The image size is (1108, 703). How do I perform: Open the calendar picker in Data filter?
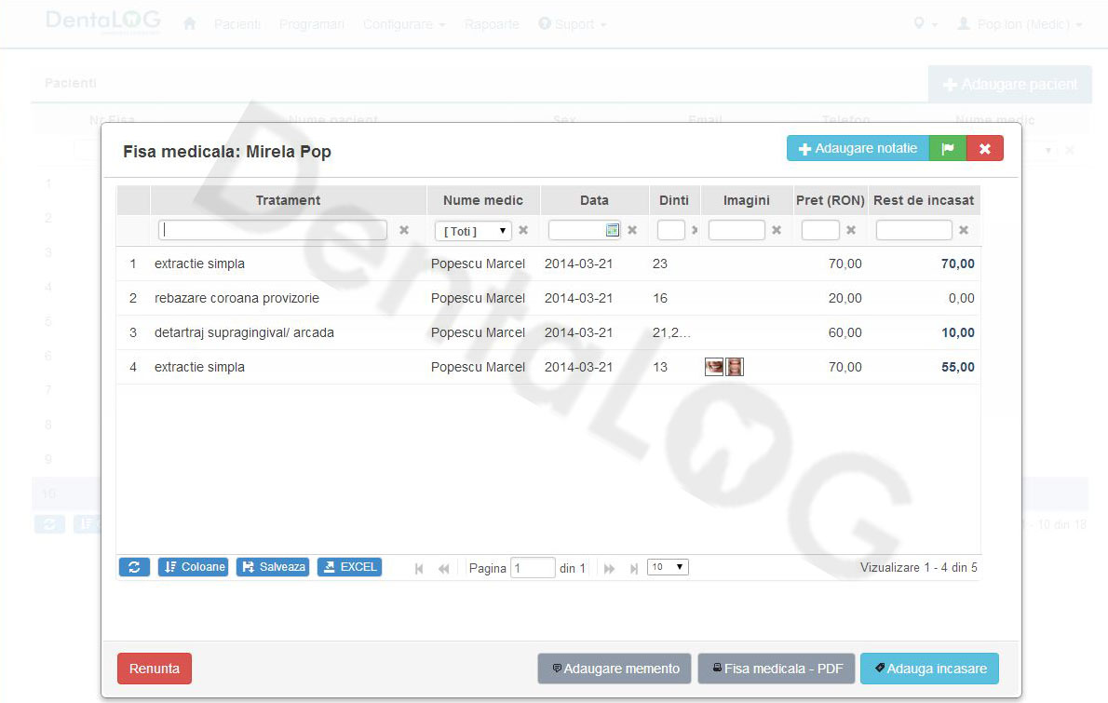pos(612,230)
